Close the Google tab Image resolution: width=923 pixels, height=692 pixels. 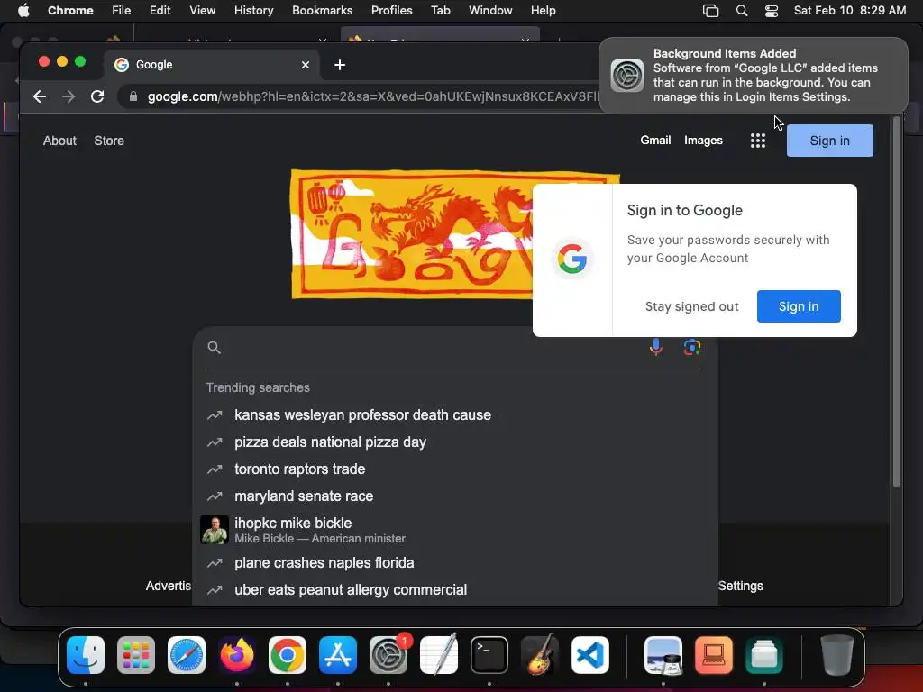tap(306, 65)
